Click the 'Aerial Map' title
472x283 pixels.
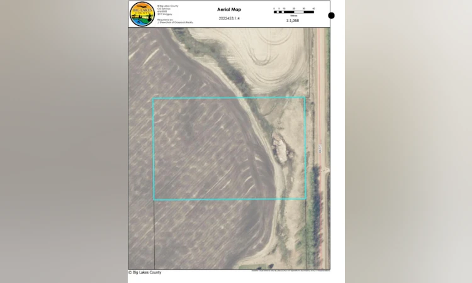229,9
